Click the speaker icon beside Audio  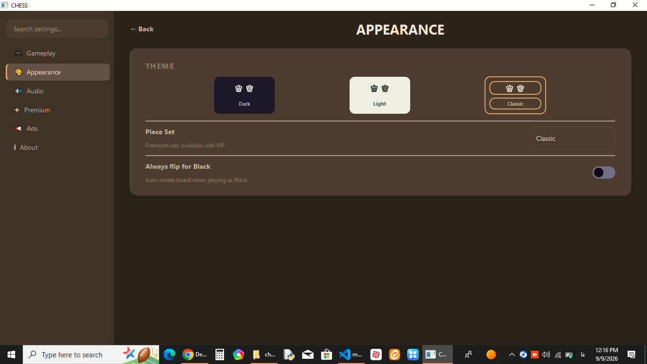[x=18, y=91]
